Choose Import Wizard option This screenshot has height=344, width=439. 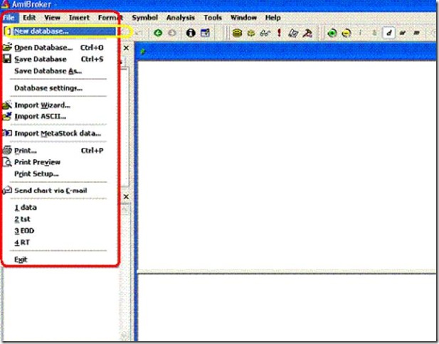(42, 105)
